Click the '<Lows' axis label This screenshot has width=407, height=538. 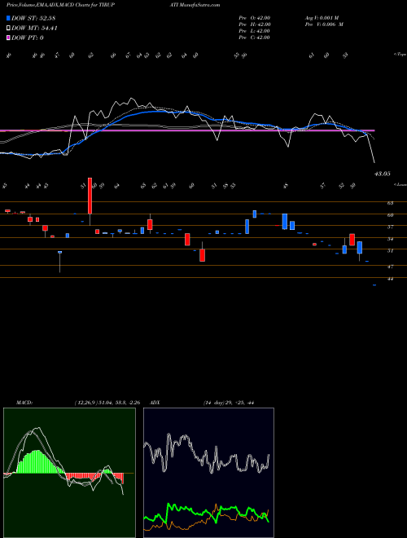pyautogui.click(x=400, y=184)
